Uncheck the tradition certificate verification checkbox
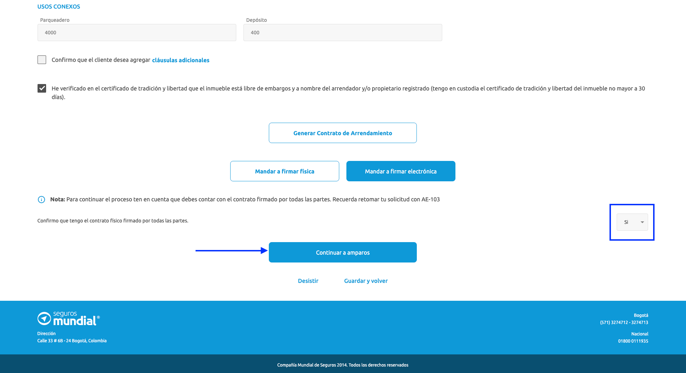The height and width of the screenshot is (373, 686). tap(42, 88)
